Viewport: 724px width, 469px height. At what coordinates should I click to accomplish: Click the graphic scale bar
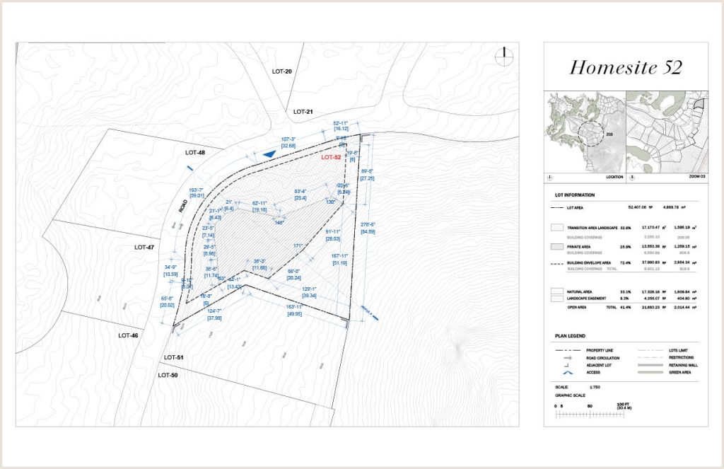(590, 415)
